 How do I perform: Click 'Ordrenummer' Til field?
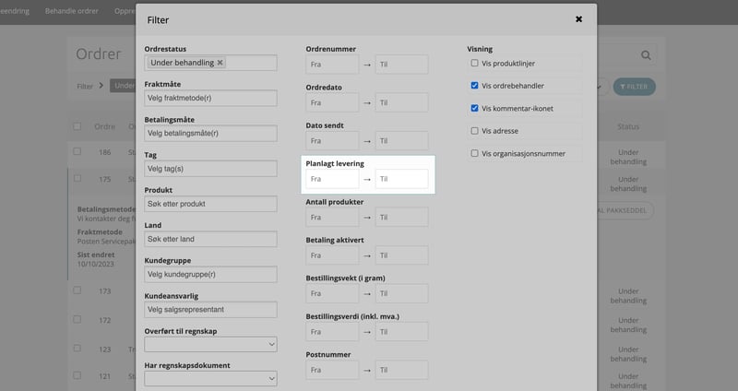click(x=401, y=65)
